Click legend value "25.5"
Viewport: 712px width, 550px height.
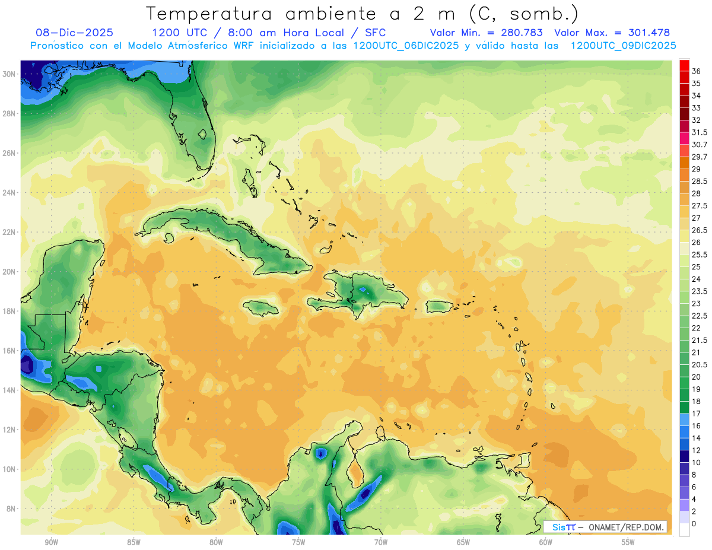700,255
